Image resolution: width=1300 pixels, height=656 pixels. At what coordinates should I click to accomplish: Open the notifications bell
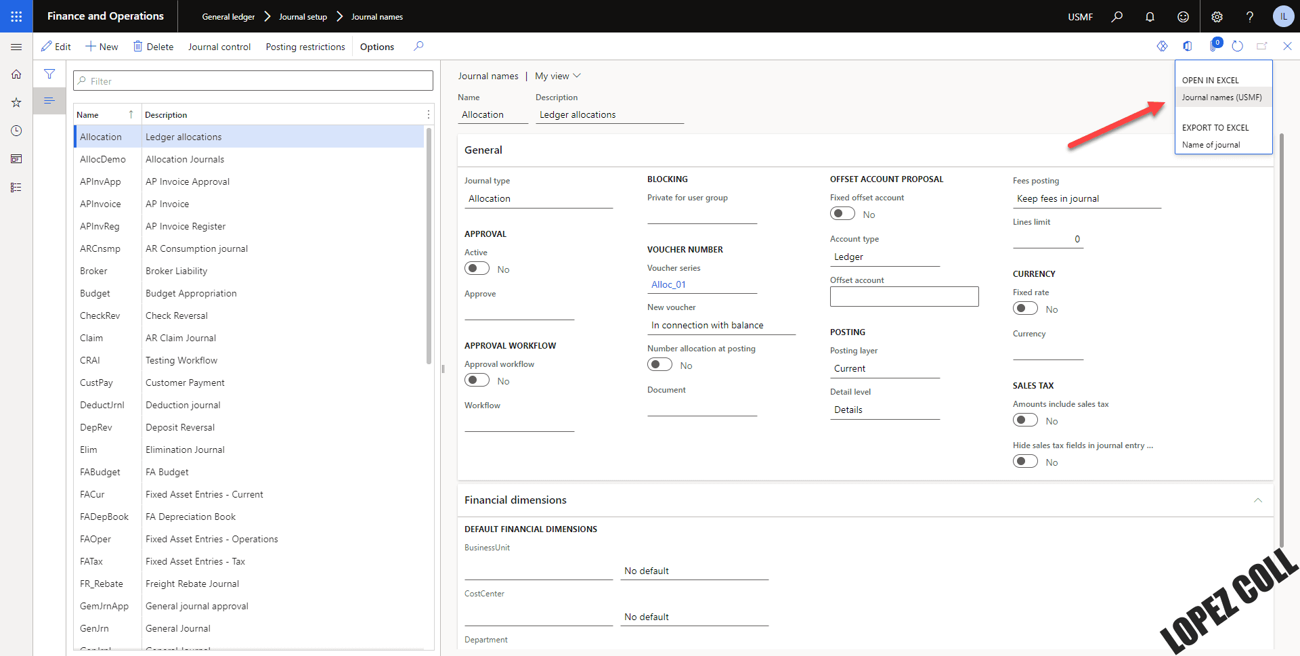coord(1150,16)
